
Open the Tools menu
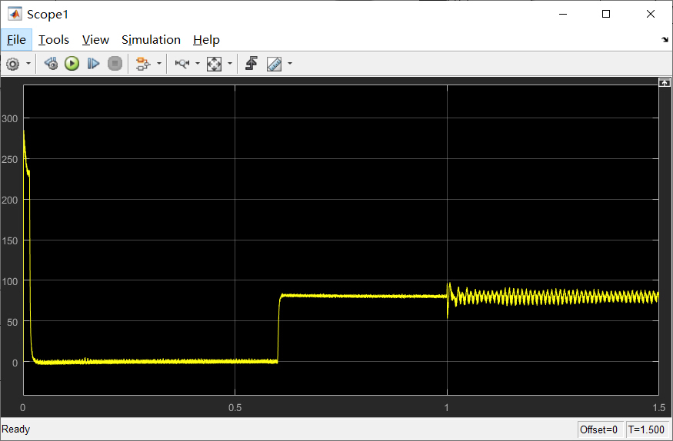pos(54,40)
